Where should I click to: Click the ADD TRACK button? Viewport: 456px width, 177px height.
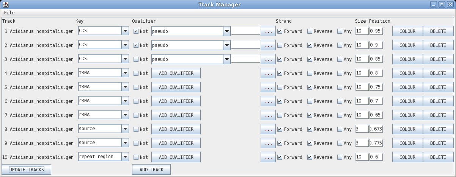point(151,170)
